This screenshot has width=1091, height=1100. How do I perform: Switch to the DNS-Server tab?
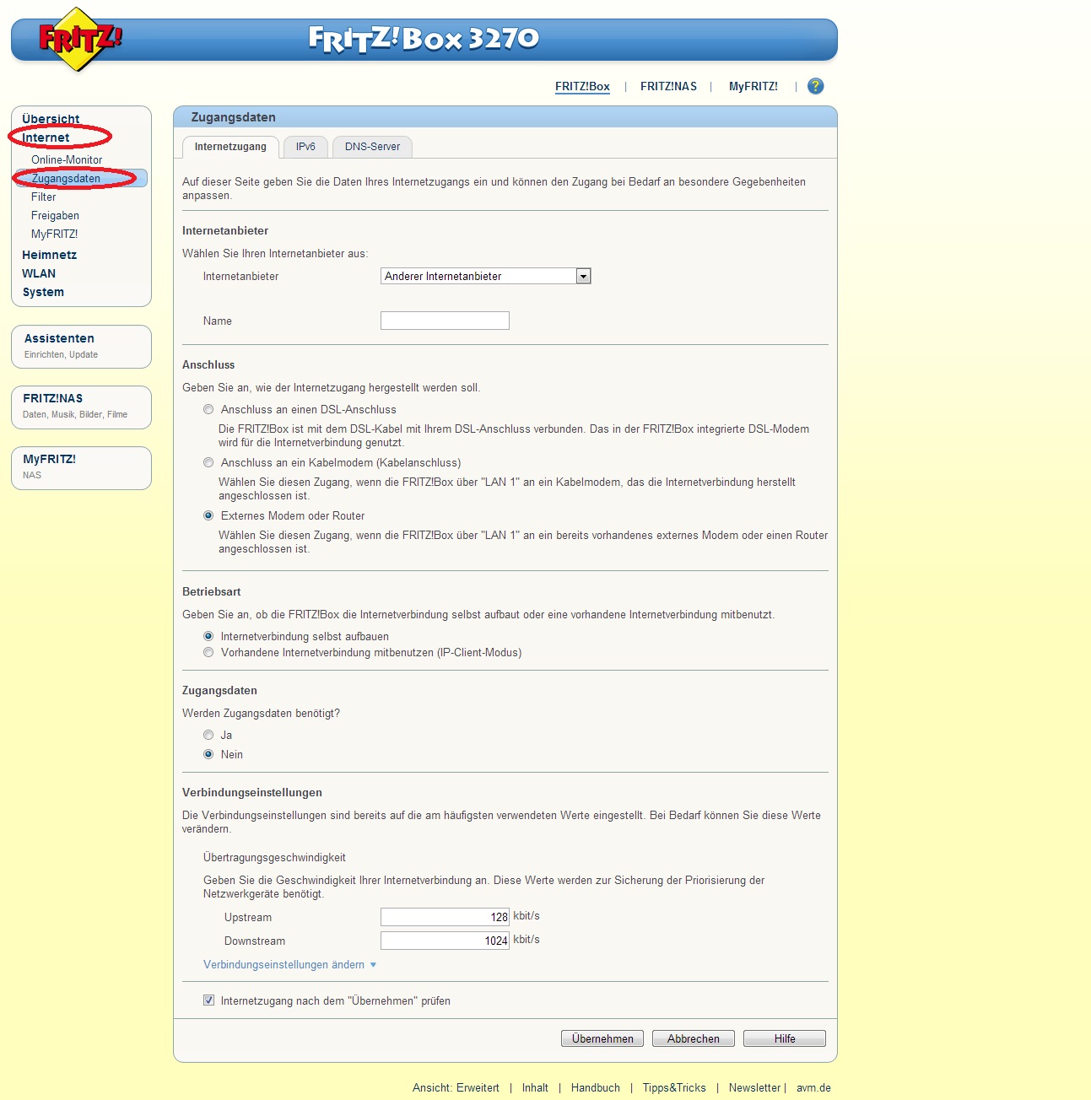[x=372, y=147]
